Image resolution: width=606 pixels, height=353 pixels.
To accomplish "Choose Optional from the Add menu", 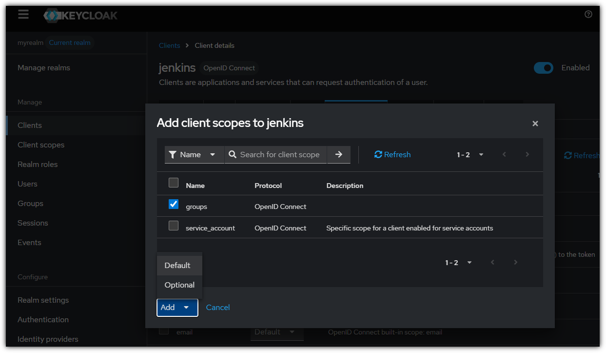I will pos(179,285).
